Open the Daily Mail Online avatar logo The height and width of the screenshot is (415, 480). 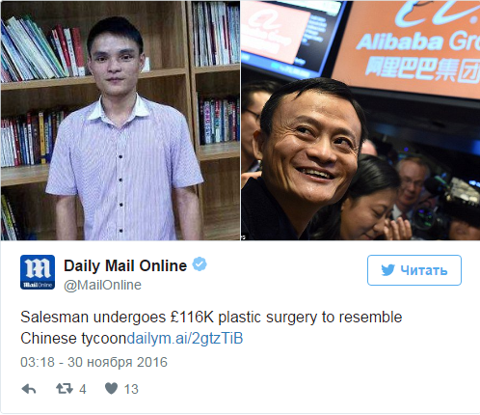pyautogui.click(x=38, y=272)
